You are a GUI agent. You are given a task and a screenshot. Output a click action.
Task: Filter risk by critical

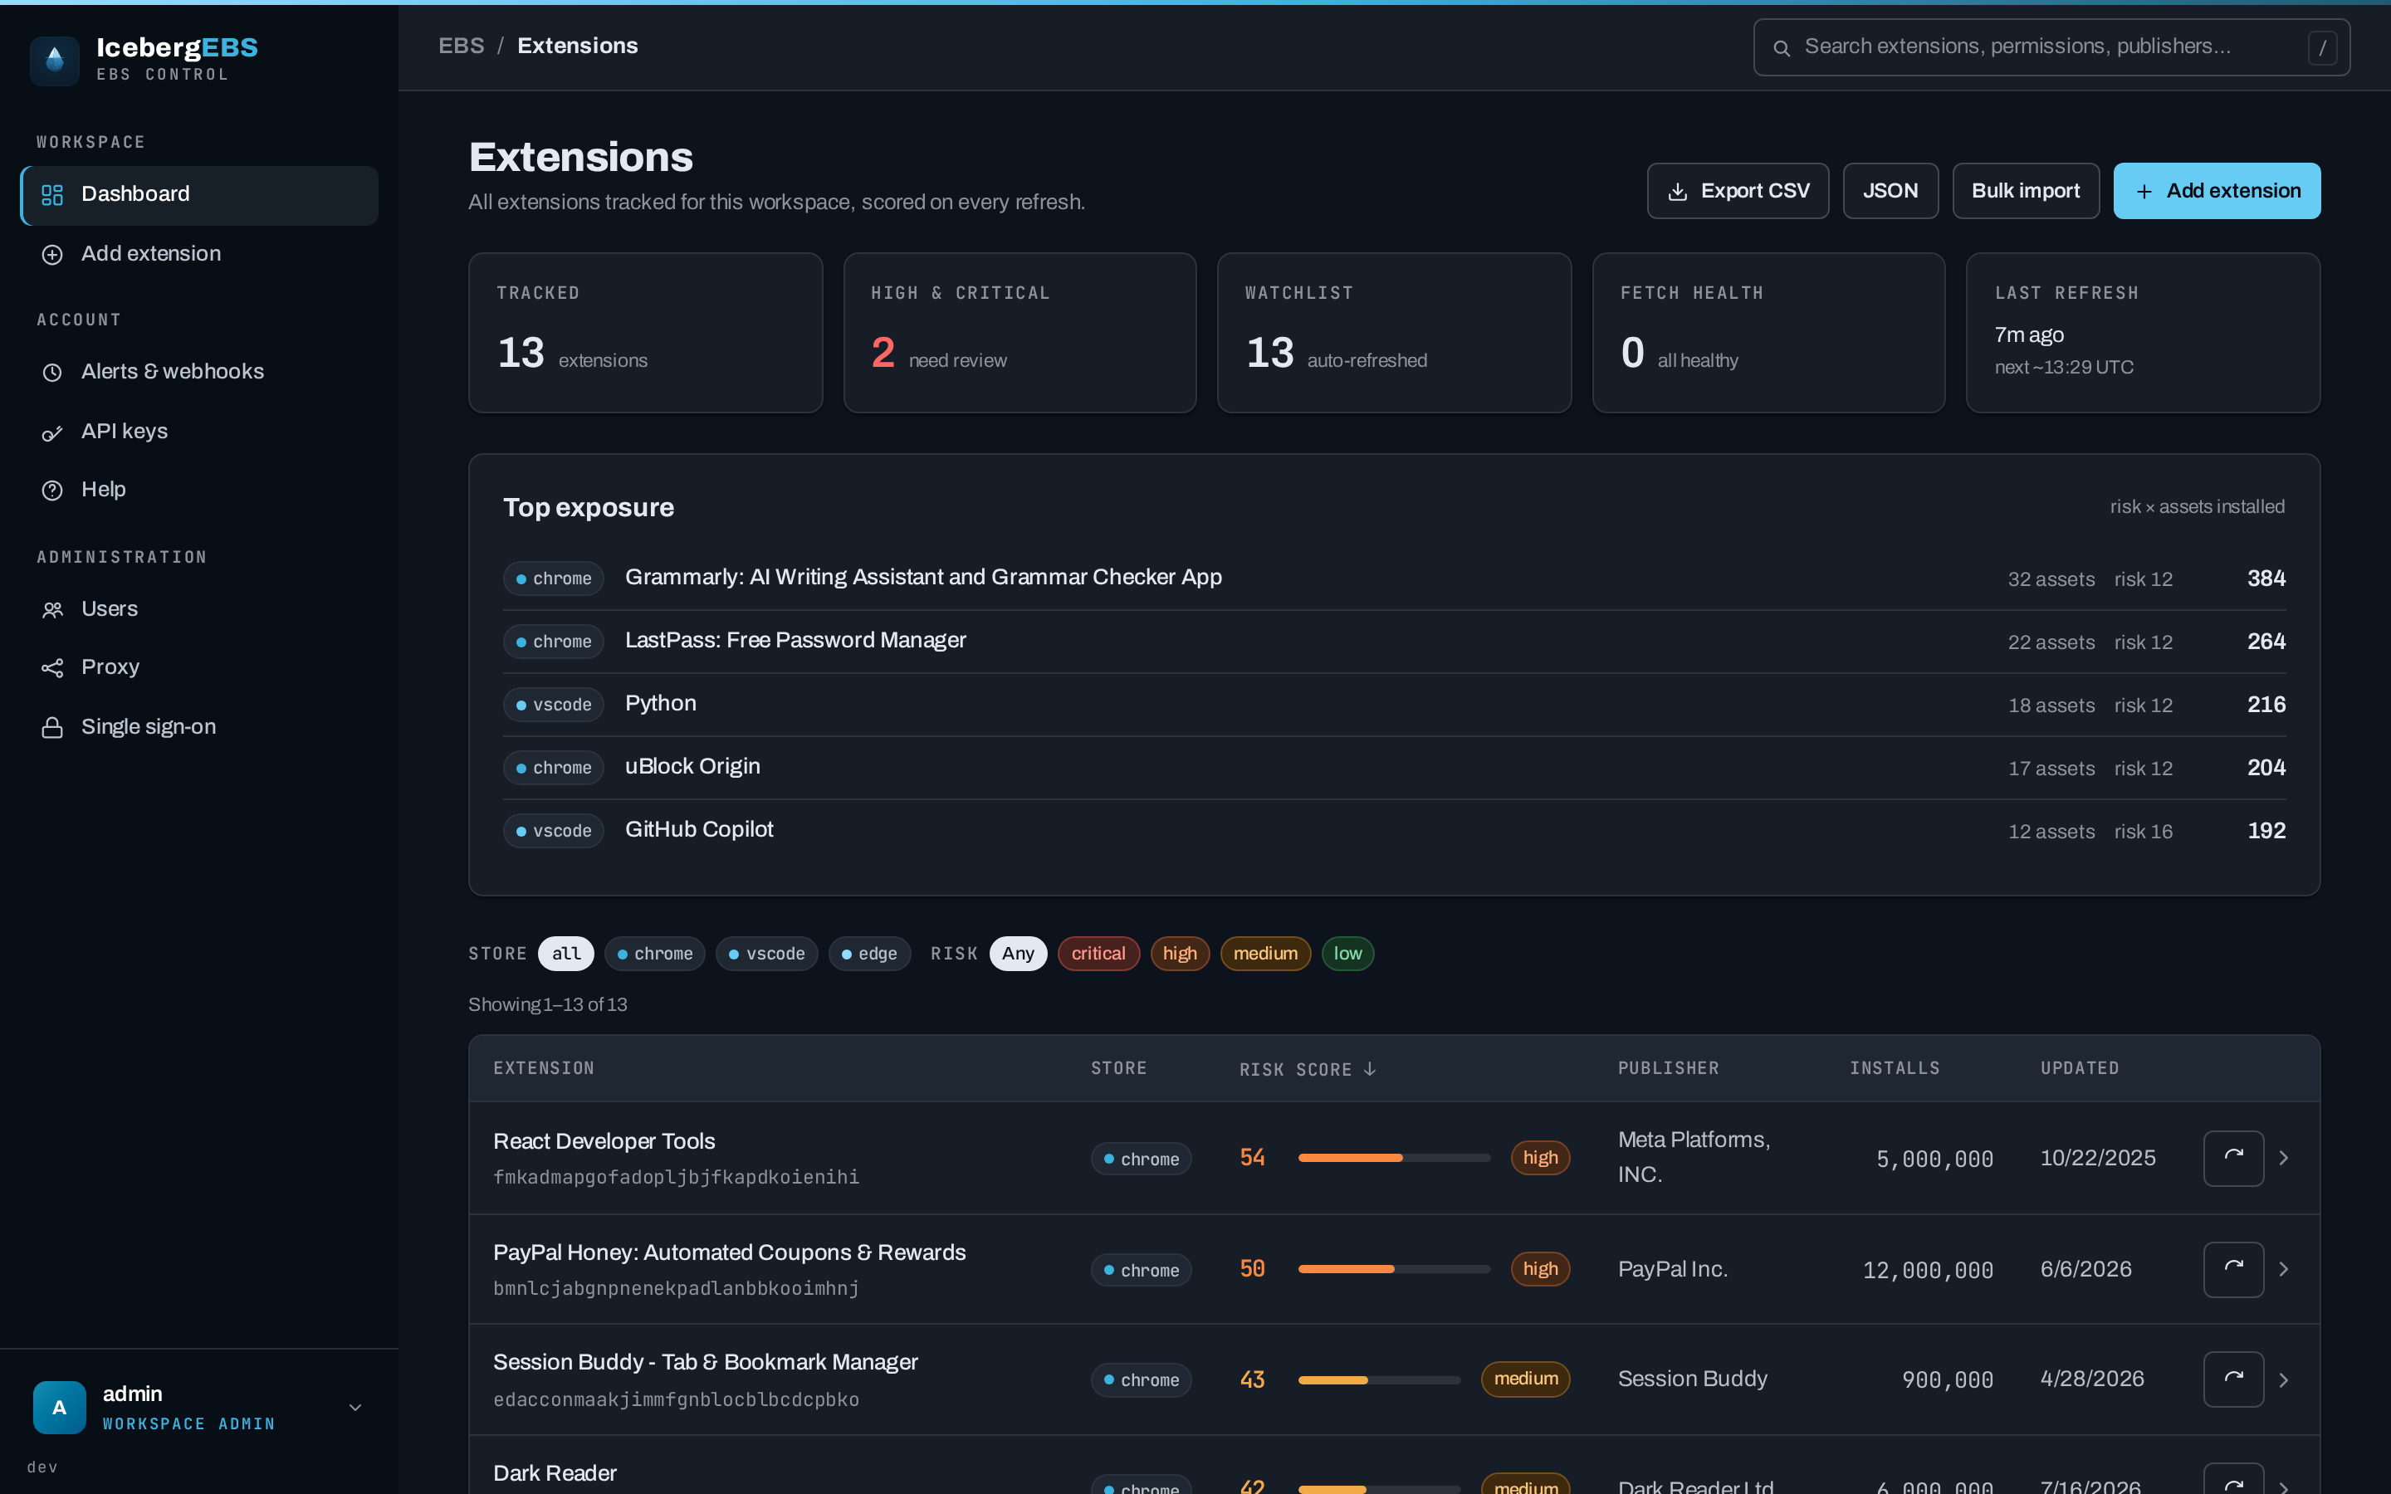pos(1098,954)
